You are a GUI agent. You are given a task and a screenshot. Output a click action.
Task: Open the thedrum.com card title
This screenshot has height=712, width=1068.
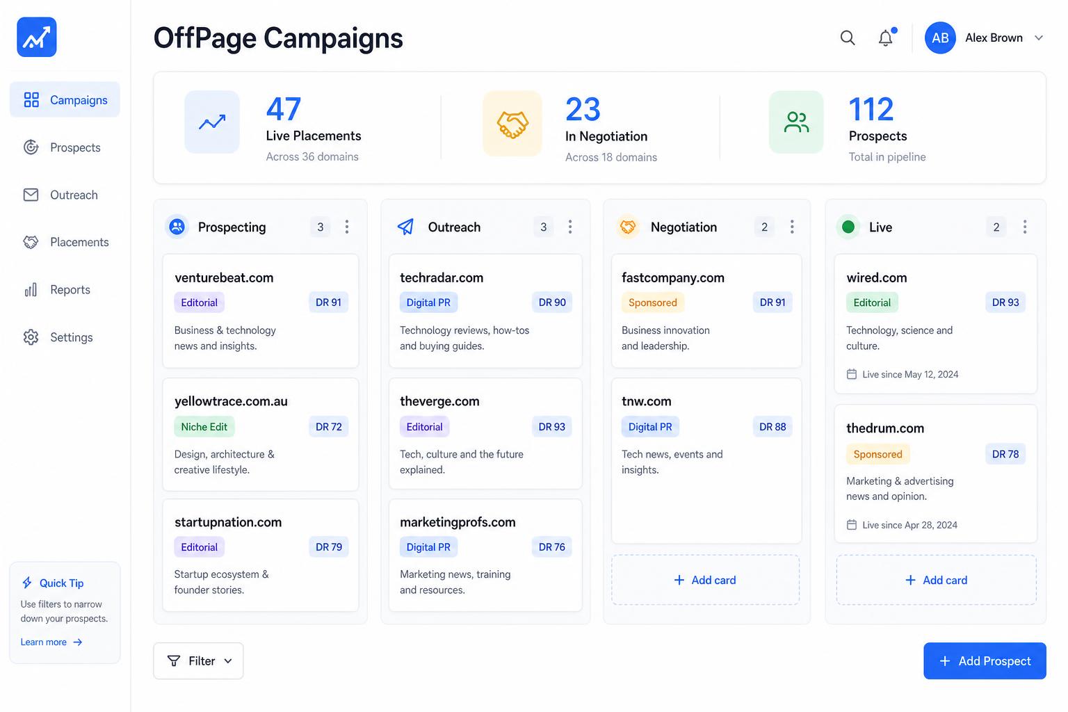click(885, 428)
